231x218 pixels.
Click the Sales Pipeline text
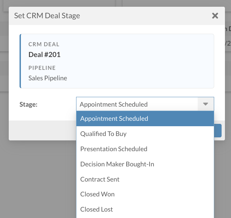tap(47, 78)
